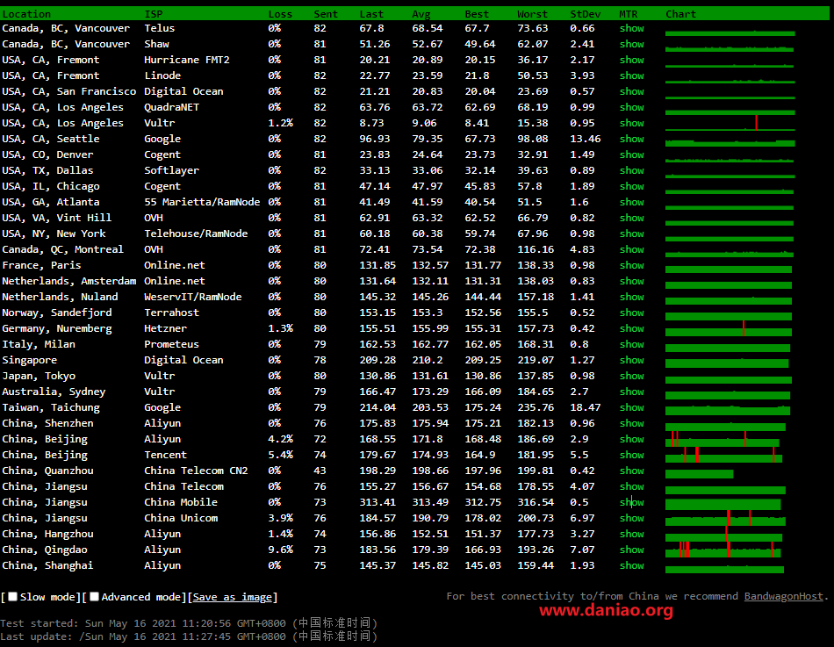
Task: Click the Last update timestamp line
Action: (189, 636)
